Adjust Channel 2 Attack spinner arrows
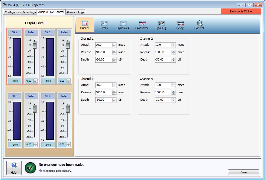This screenshot has width=265, height=180. (173, 45)
